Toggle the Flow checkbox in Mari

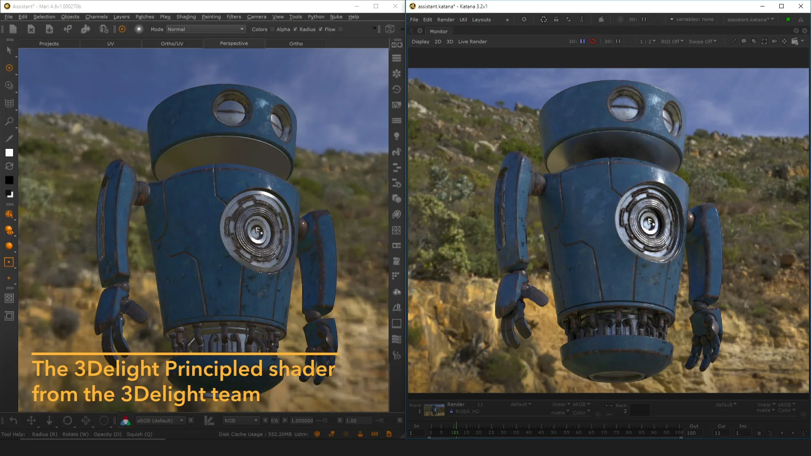(340, 29)
